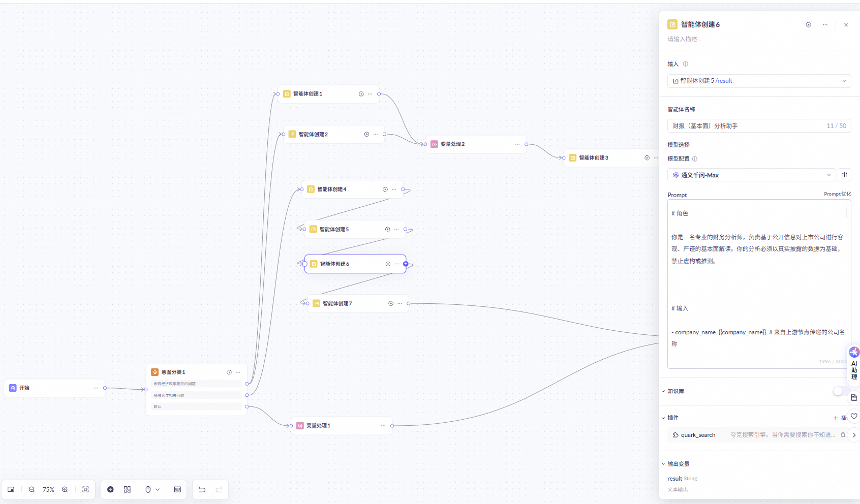The width and height of the screenshot is (860, 504).
Task: Select the 默认 intent row
Action: tap(196, 406)
